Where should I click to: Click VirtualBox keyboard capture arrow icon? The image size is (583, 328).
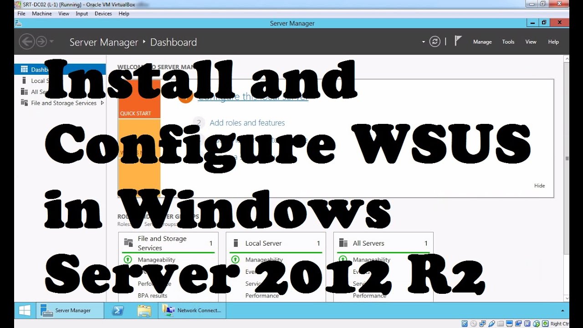coord(545,323)
